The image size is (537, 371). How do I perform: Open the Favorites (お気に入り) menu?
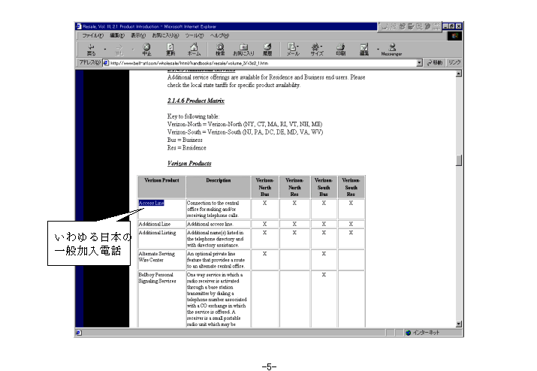[x=165, y=35]
